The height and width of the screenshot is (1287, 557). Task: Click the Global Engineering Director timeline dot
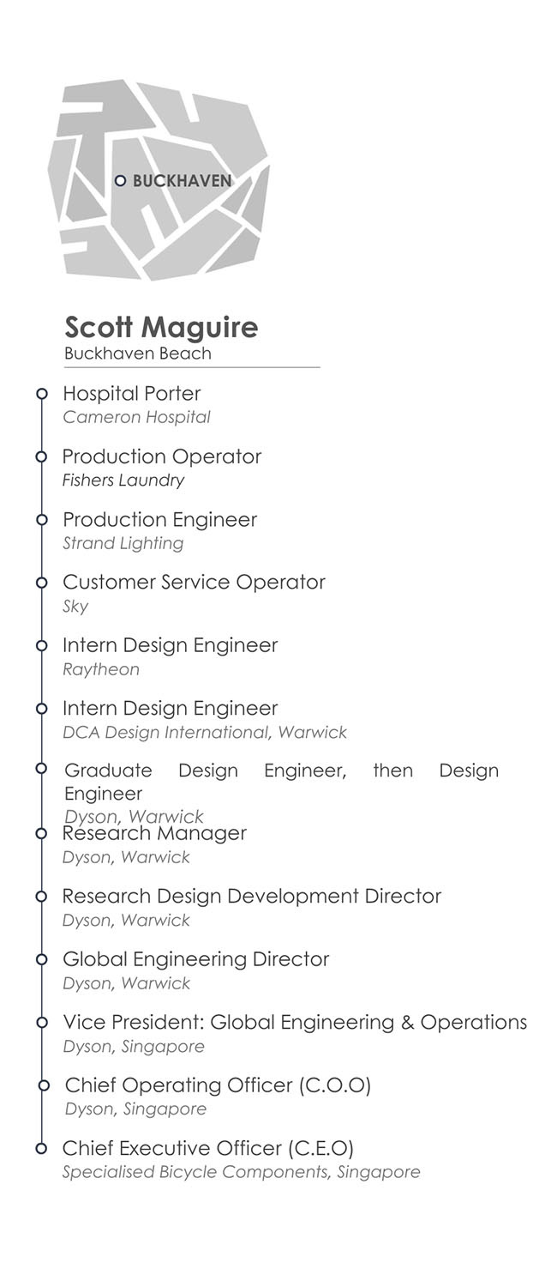[x=41, y=959]
